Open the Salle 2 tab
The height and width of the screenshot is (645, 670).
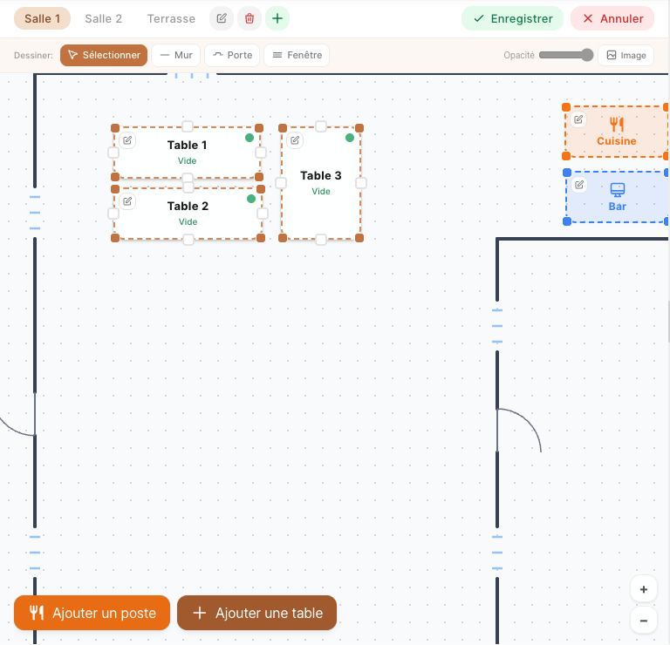coord(104,19)
